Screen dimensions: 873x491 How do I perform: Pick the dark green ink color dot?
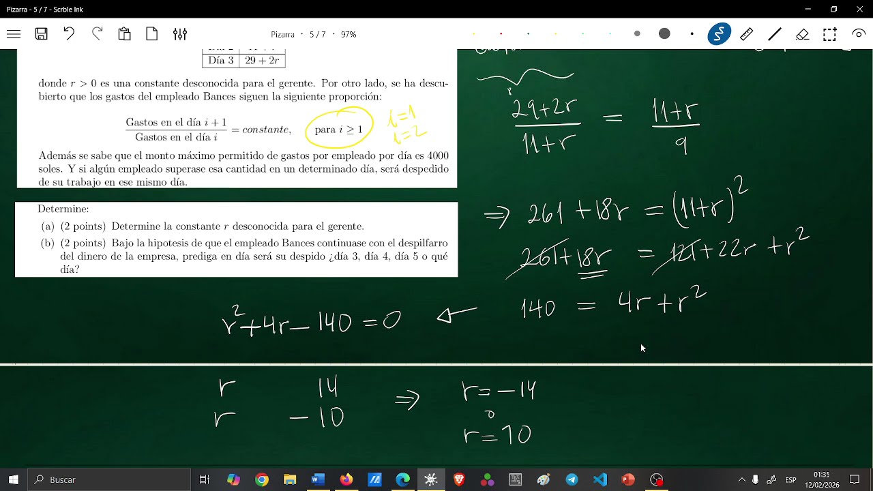528,34
